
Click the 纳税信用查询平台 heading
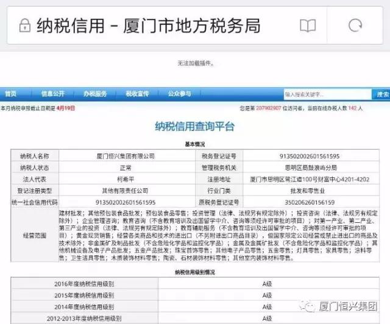point(194,127)
